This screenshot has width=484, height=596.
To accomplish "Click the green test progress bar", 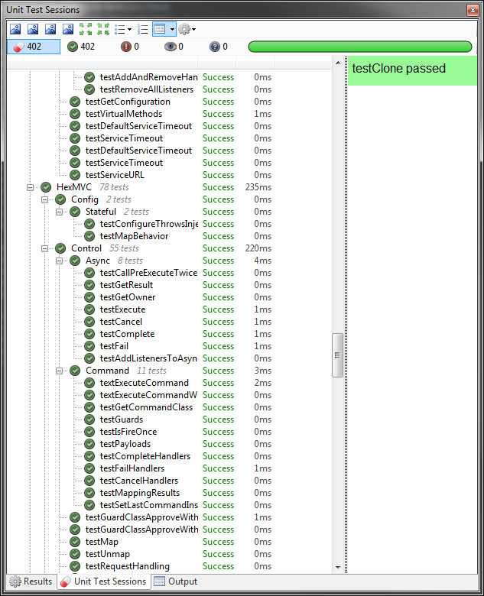I will (x=359, y=47).
